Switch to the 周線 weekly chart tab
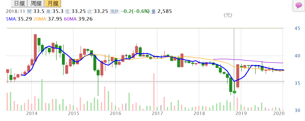 [x=36, y=3]
